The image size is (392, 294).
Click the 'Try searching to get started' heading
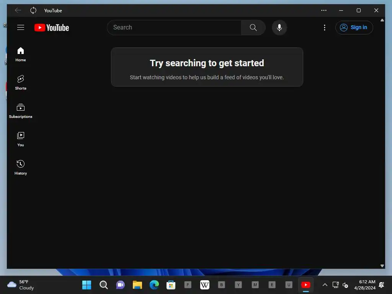tap(207, 63)
